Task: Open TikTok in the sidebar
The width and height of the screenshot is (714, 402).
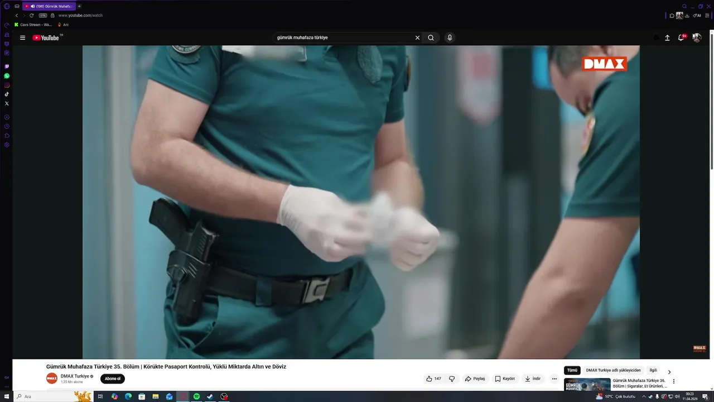Action: coord(7,94)
